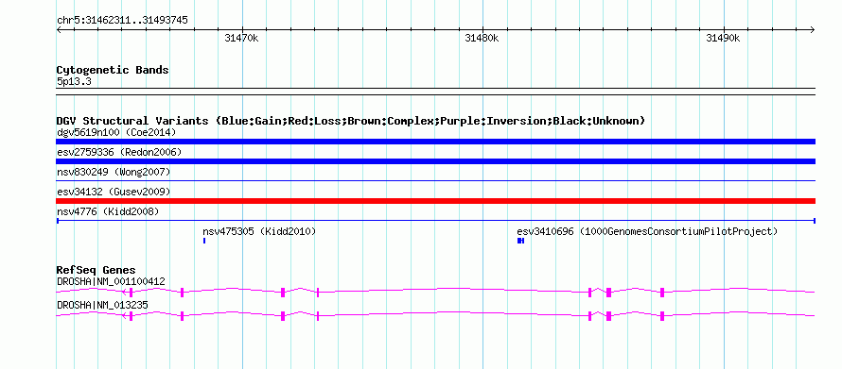The width and height of the screenshot is (842, 369).
Task: Click the DROSHA|NM_013235 gene label
Action: (102, 305)
